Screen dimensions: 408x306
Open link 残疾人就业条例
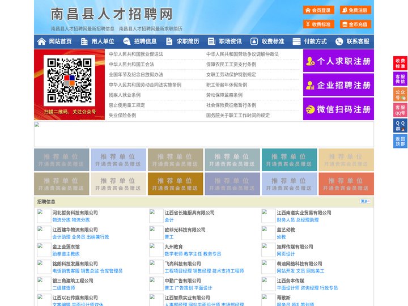click(125, 95)
